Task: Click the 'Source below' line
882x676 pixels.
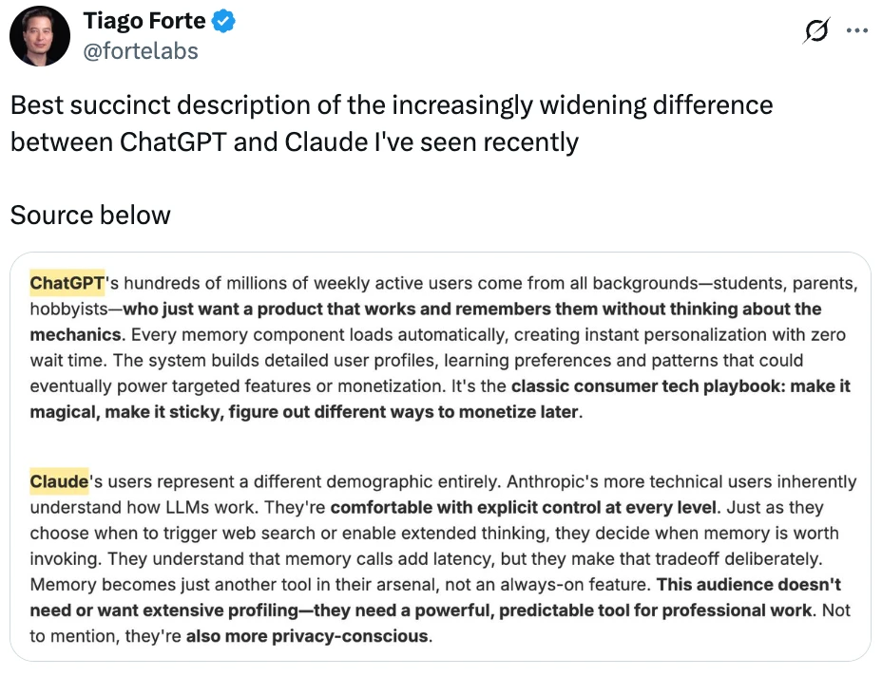Action: (90, 215)
